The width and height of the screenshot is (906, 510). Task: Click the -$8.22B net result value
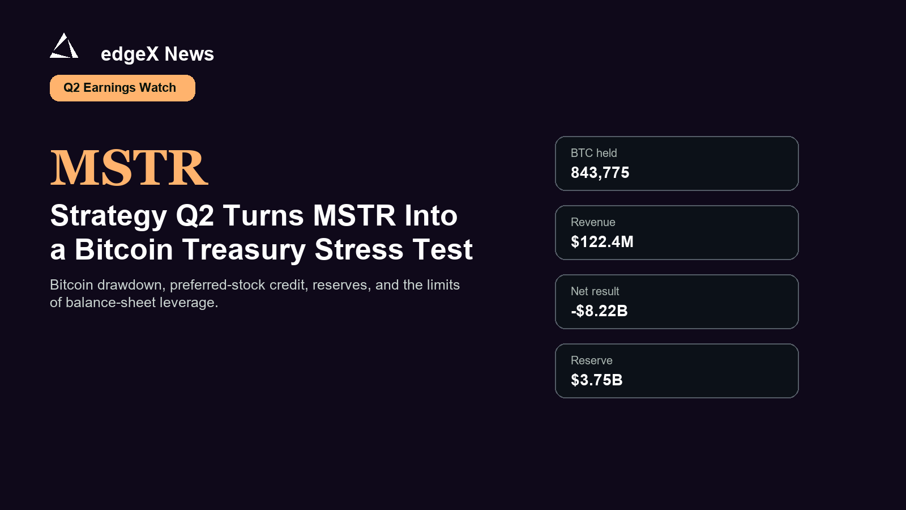pos(599,311)
